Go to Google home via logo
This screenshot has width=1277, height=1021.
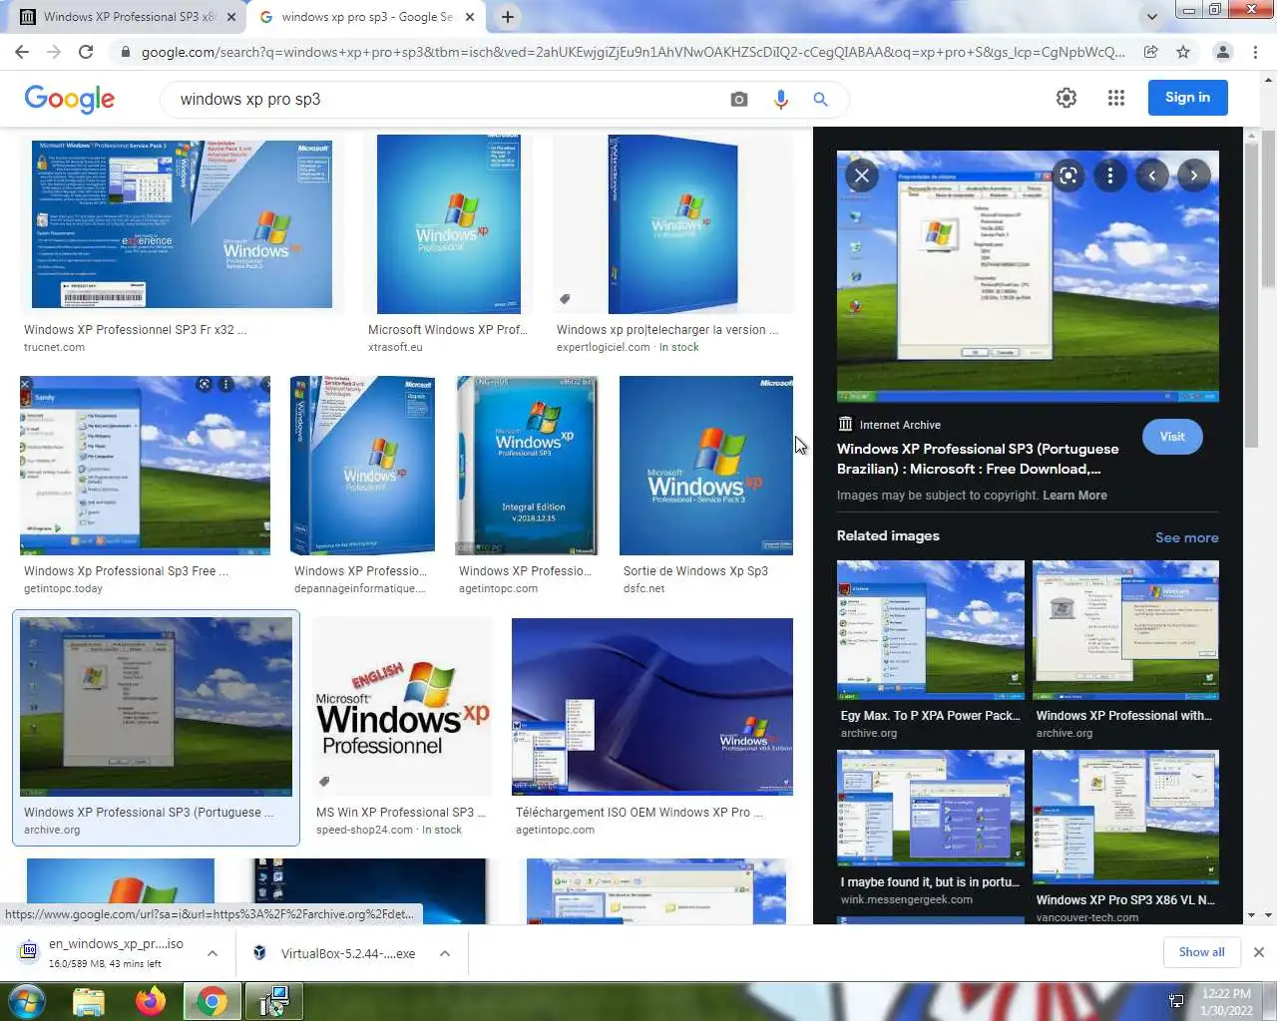coord(70,99)
